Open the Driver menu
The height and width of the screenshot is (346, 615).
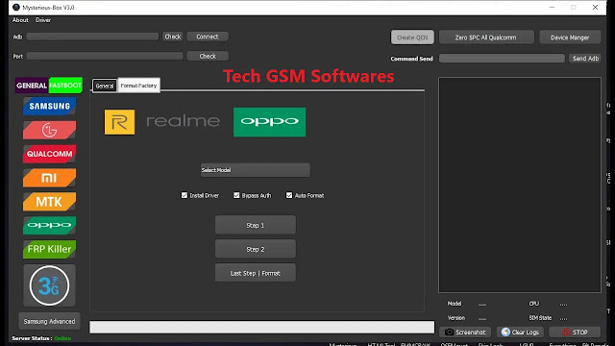(43, 20)
